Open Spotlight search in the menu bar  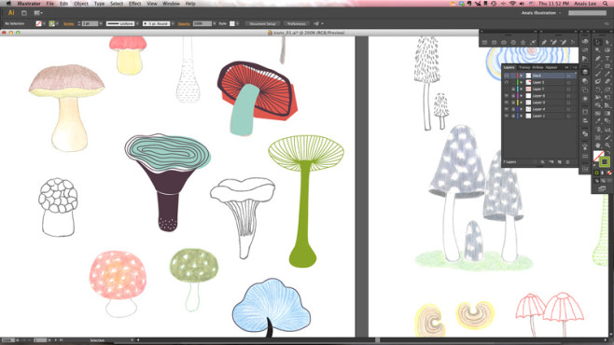tap(606, 4)
